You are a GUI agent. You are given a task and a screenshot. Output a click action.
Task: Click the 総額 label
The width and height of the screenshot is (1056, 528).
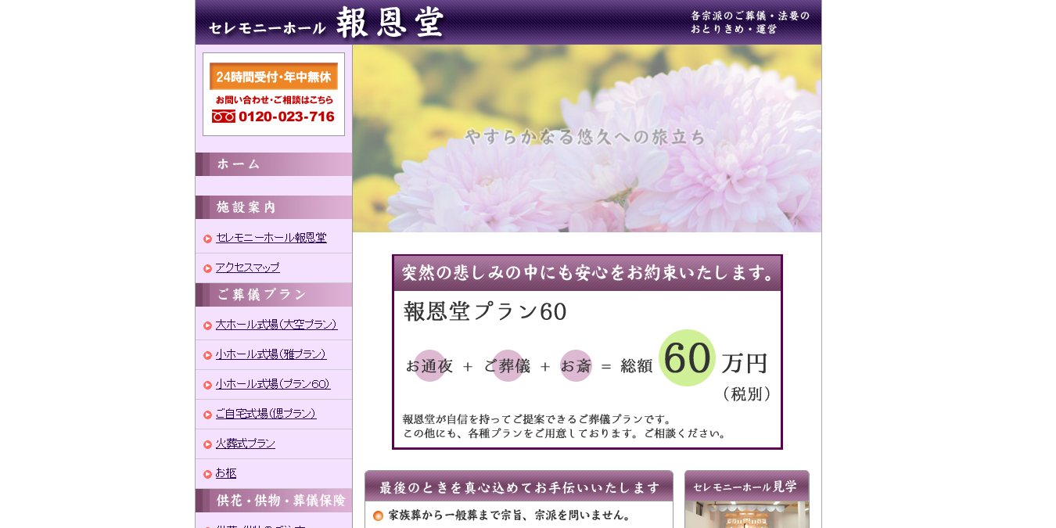tap(637, 365)
